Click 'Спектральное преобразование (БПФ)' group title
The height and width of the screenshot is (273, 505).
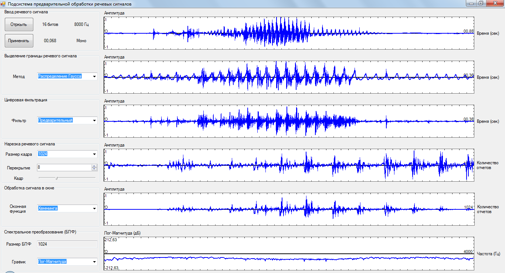(x=40, y=232)
